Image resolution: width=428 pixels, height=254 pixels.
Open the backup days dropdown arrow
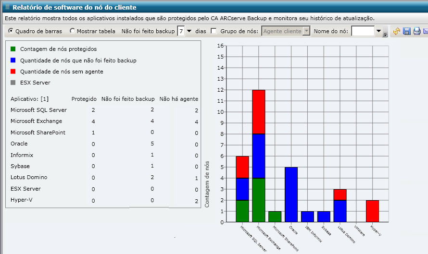click(x=189, y=31)
